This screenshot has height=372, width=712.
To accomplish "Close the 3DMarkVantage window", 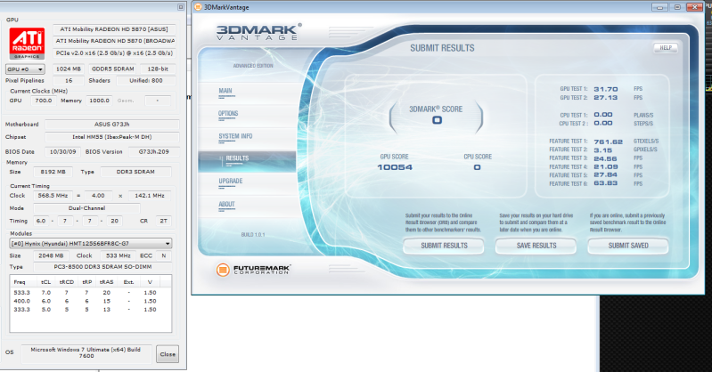I will (695, 7).
